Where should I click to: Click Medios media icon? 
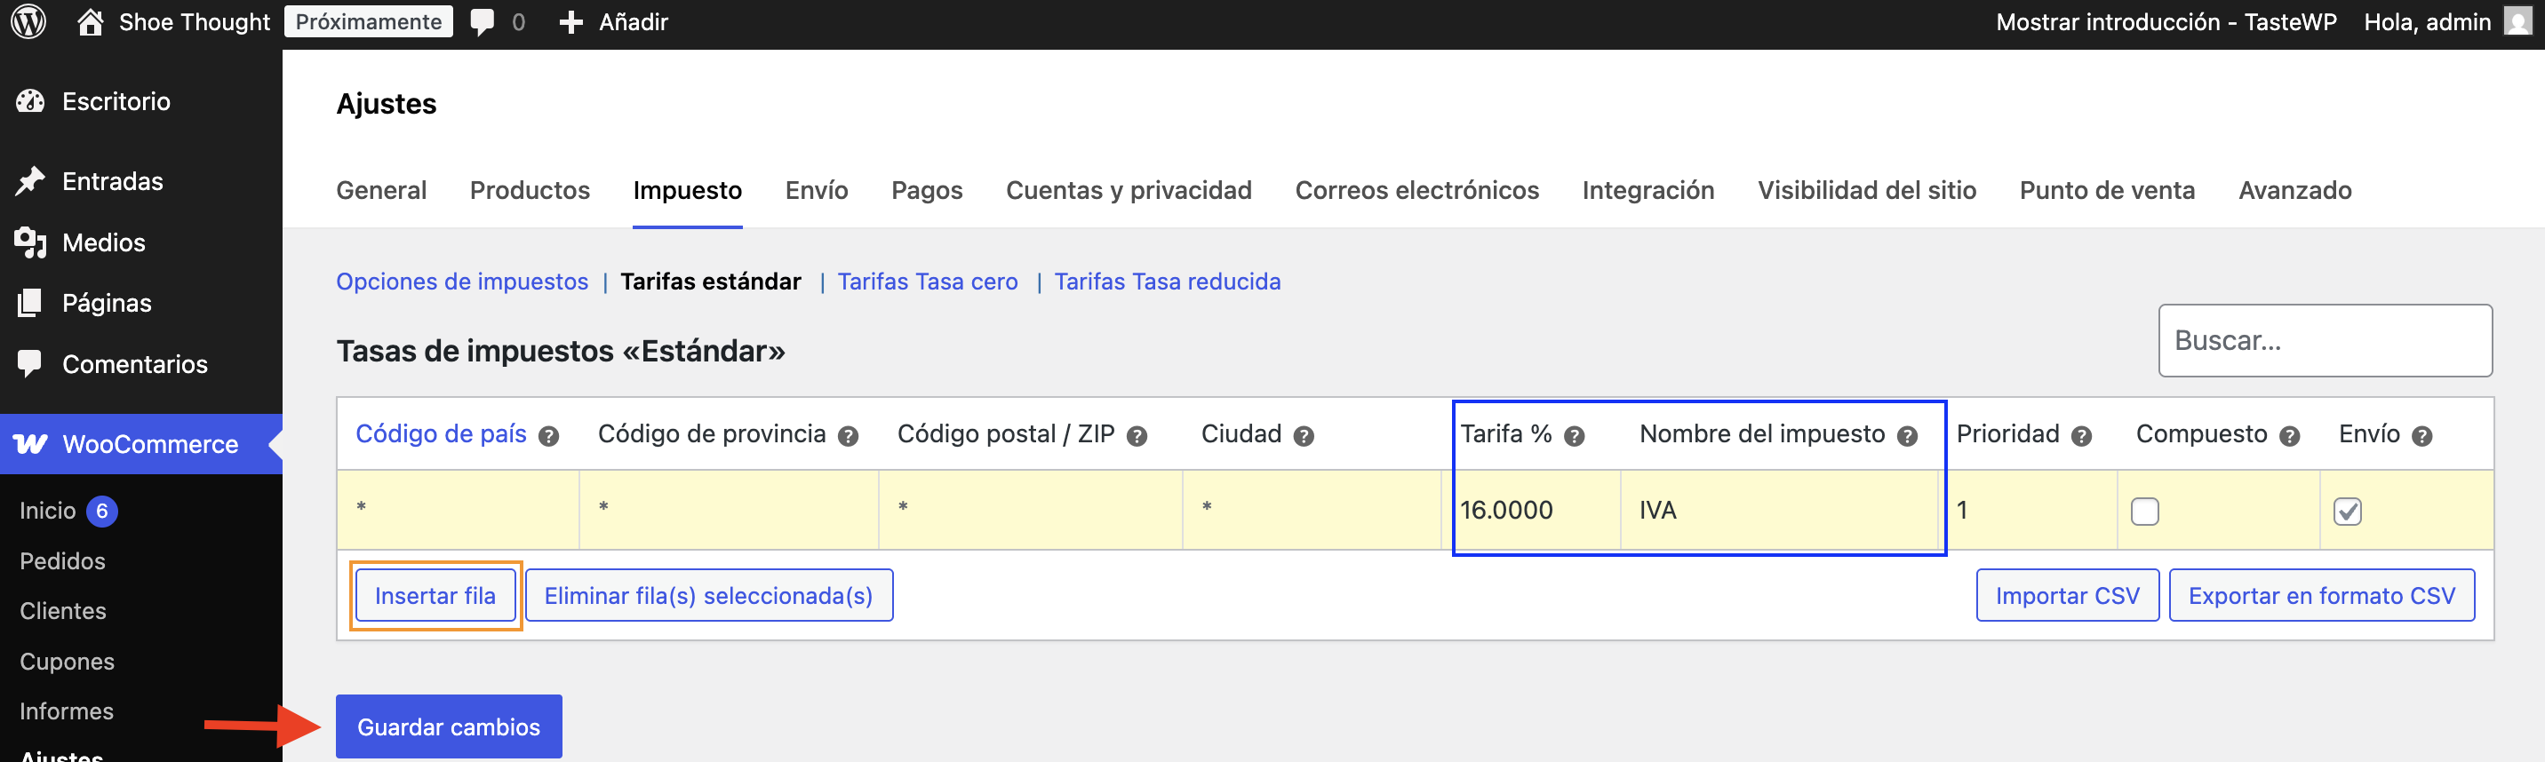pyautogui.click(x=30, y=242)
